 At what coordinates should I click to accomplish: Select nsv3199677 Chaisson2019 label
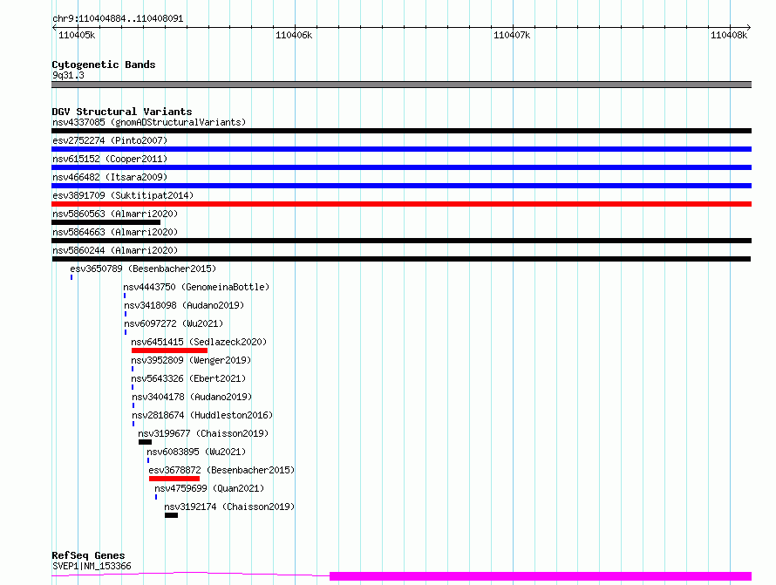coord(203,433)
